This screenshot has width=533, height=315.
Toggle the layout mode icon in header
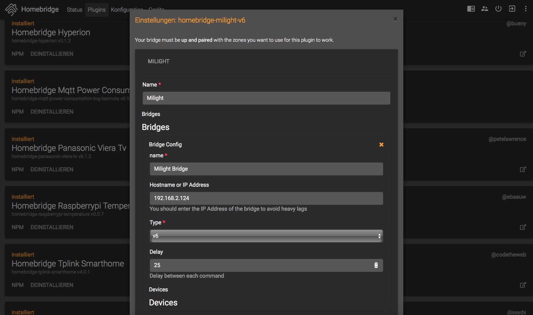pyautogui.click(x=471, y=9)
